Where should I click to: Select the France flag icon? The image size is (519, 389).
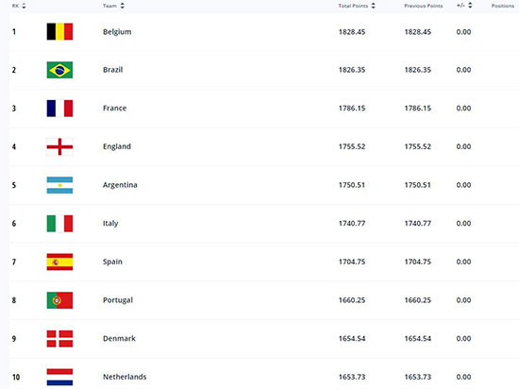59,109
